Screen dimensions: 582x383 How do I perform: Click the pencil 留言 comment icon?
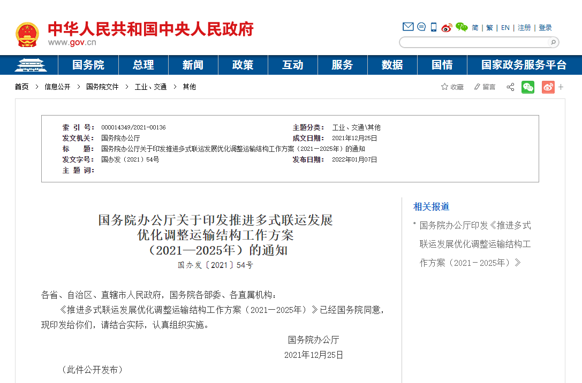coord(477,87)
